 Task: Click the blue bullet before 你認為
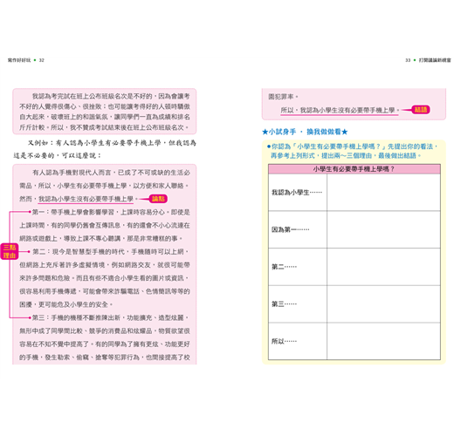click(269, 146)
